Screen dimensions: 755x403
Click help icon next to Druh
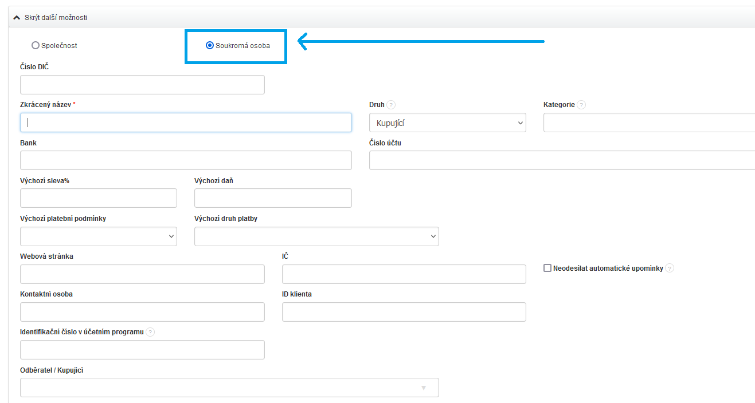click(x=391, y=105)
